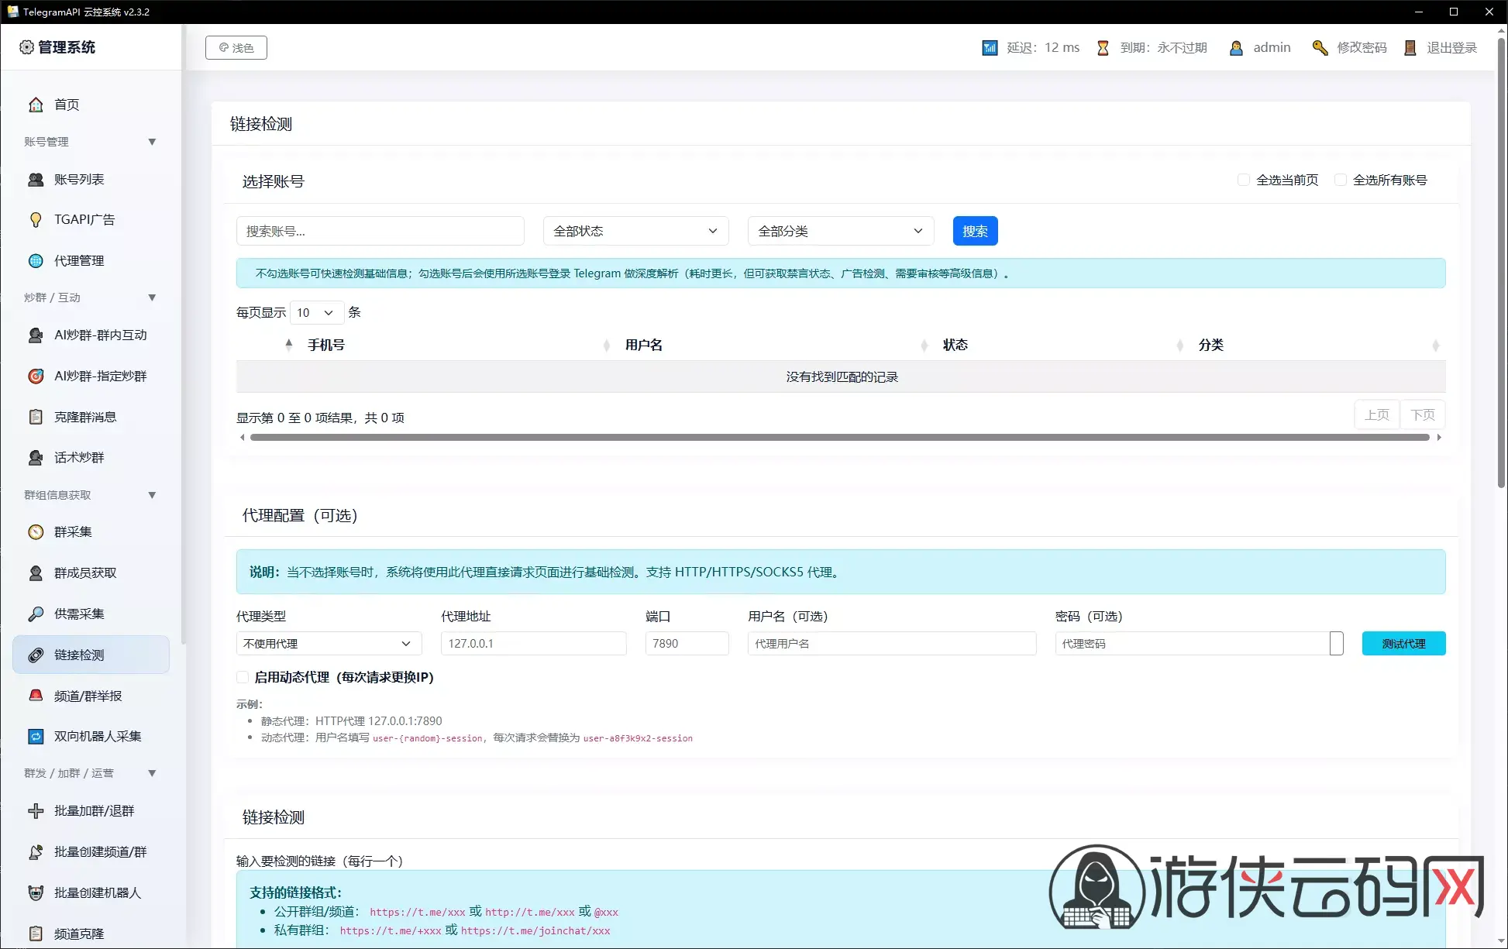
Task: Click the icon for 批量创建频道/群
Action: coord(36,852)
